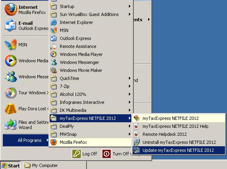The height and width of the screenshot is (169, 227).
Task: Open the All Programs menu
Action: (26, 140)
